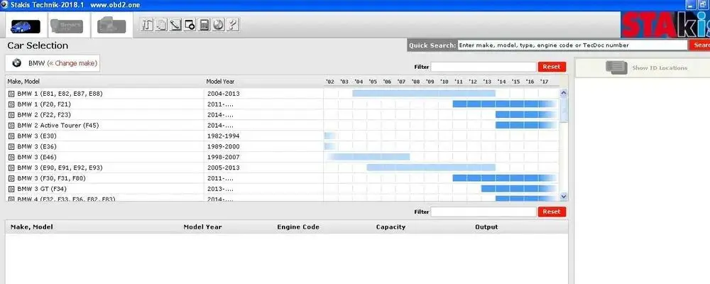Click the Capacity column header
710x284 pixels.
[390, 227]
